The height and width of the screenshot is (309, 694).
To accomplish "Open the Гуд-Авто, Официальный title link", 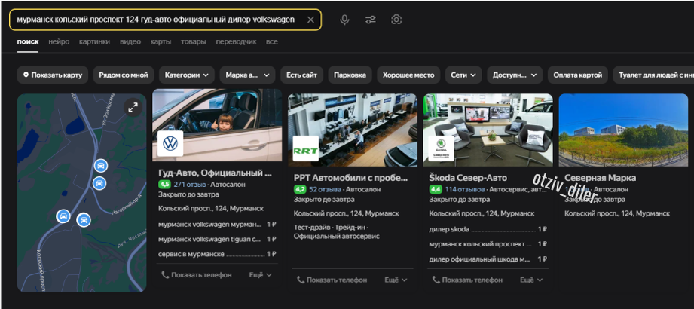I will [215, 173].
